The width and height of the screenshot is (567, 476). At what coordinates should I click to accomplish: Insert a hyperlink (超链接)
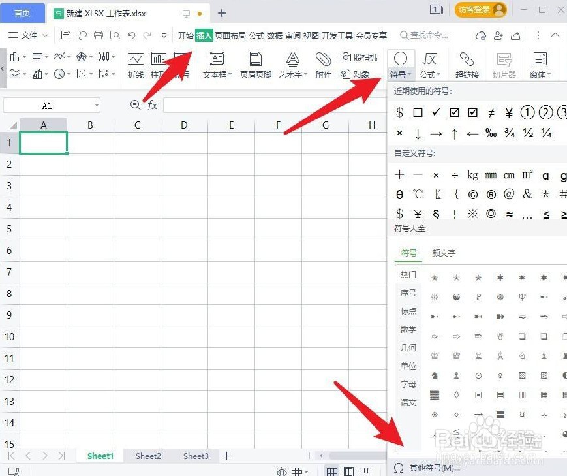(x=467, y=63)
